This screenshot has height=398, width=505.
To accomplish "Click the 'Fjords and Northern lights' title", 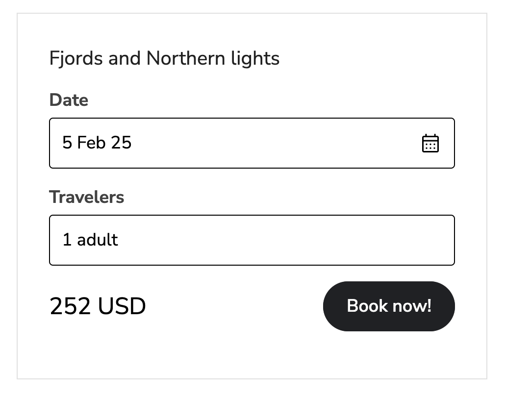I will click(164, 59).
